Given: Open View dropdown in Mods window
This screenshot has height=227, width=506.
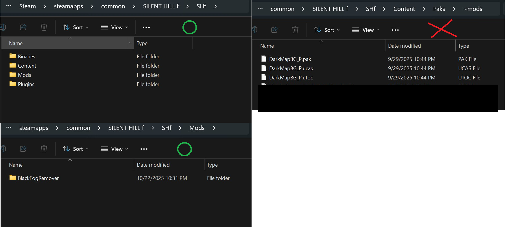Looking at the screenshot, I should pyautogui.click(x=115, y=149).
